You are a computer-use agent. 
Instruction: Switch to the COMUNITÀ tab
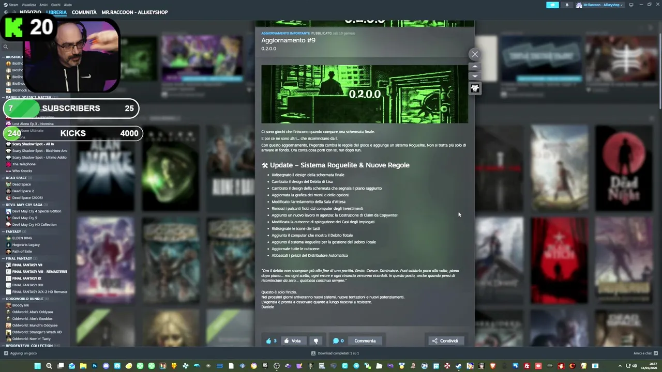coord(84,12)
